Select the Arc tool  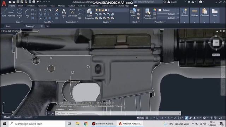click(x=27, y=13)
